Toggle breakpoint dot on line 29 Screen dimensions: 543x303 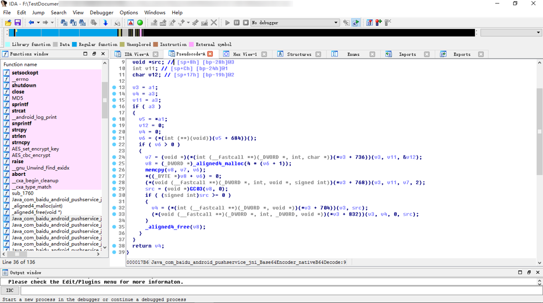tap(114, 189)
